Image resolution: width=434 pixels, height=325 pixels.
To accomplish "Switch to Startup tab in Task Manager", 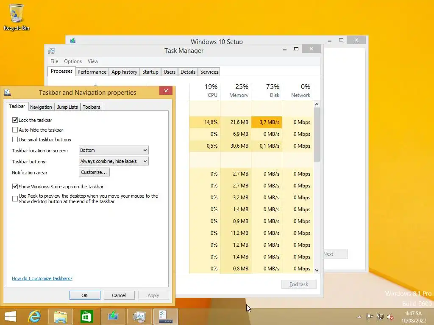I will (x=150, y=72).
